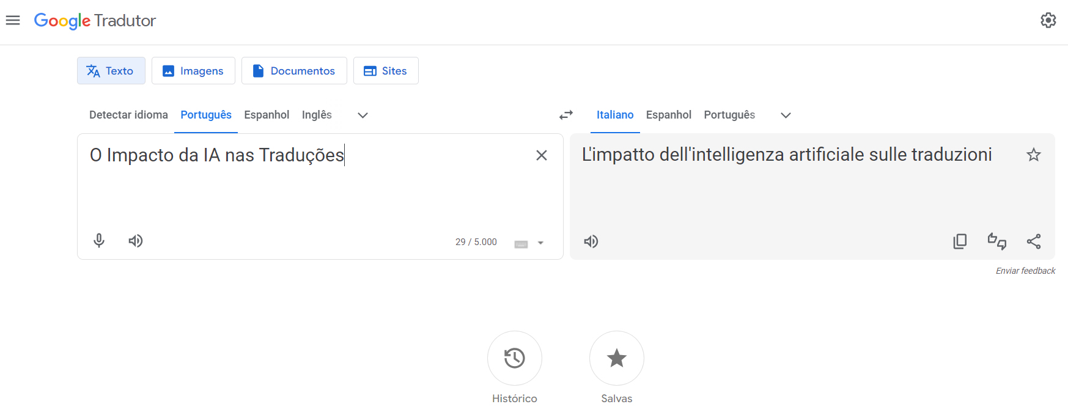Open the main hamburger menu
The image size is (1068, 415).
13,20
